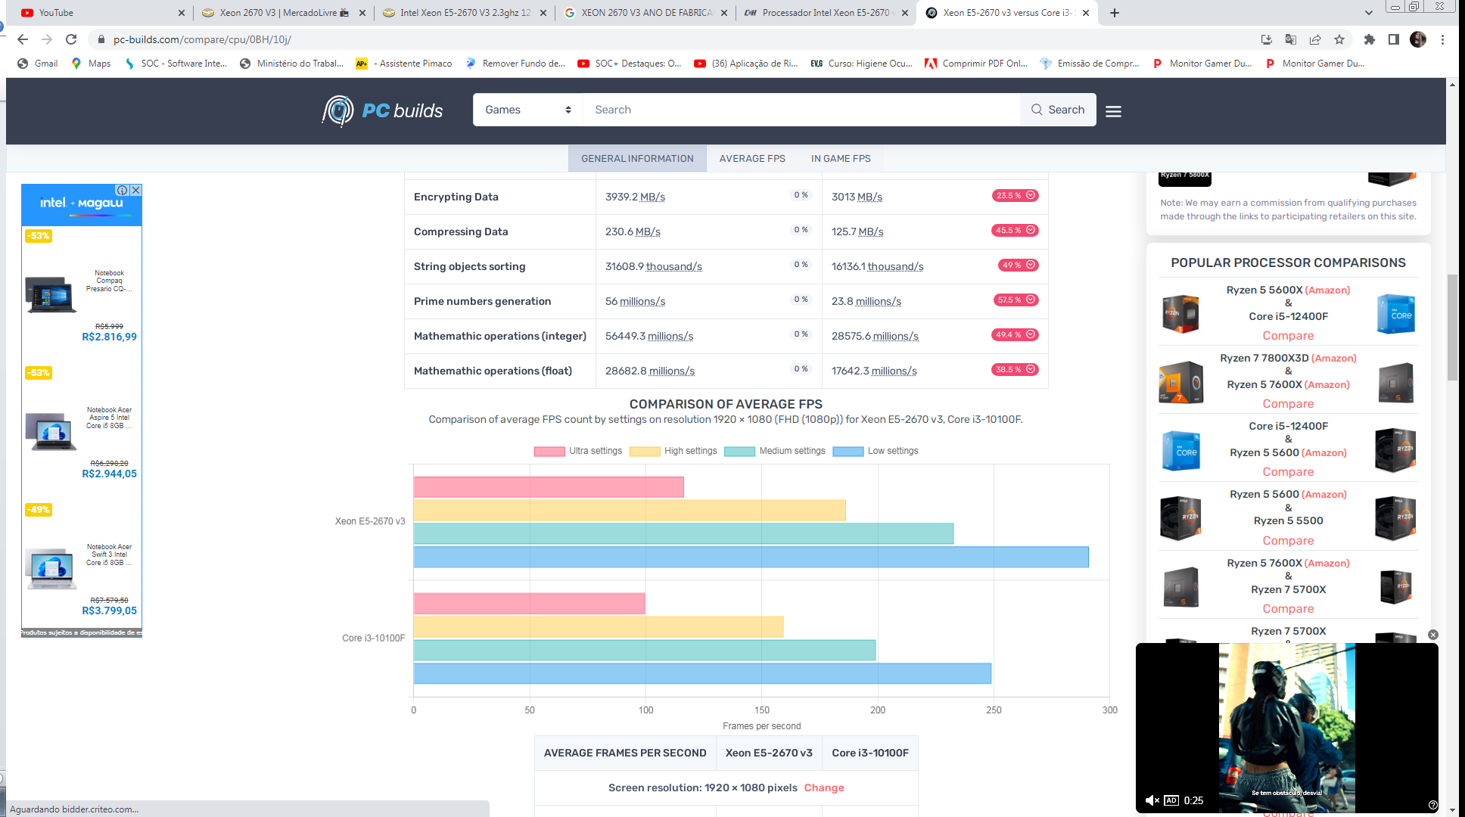Viewport: 1465px width, 817px height.
Task: Open the Gmail bookmark
Action: point(38,64)
